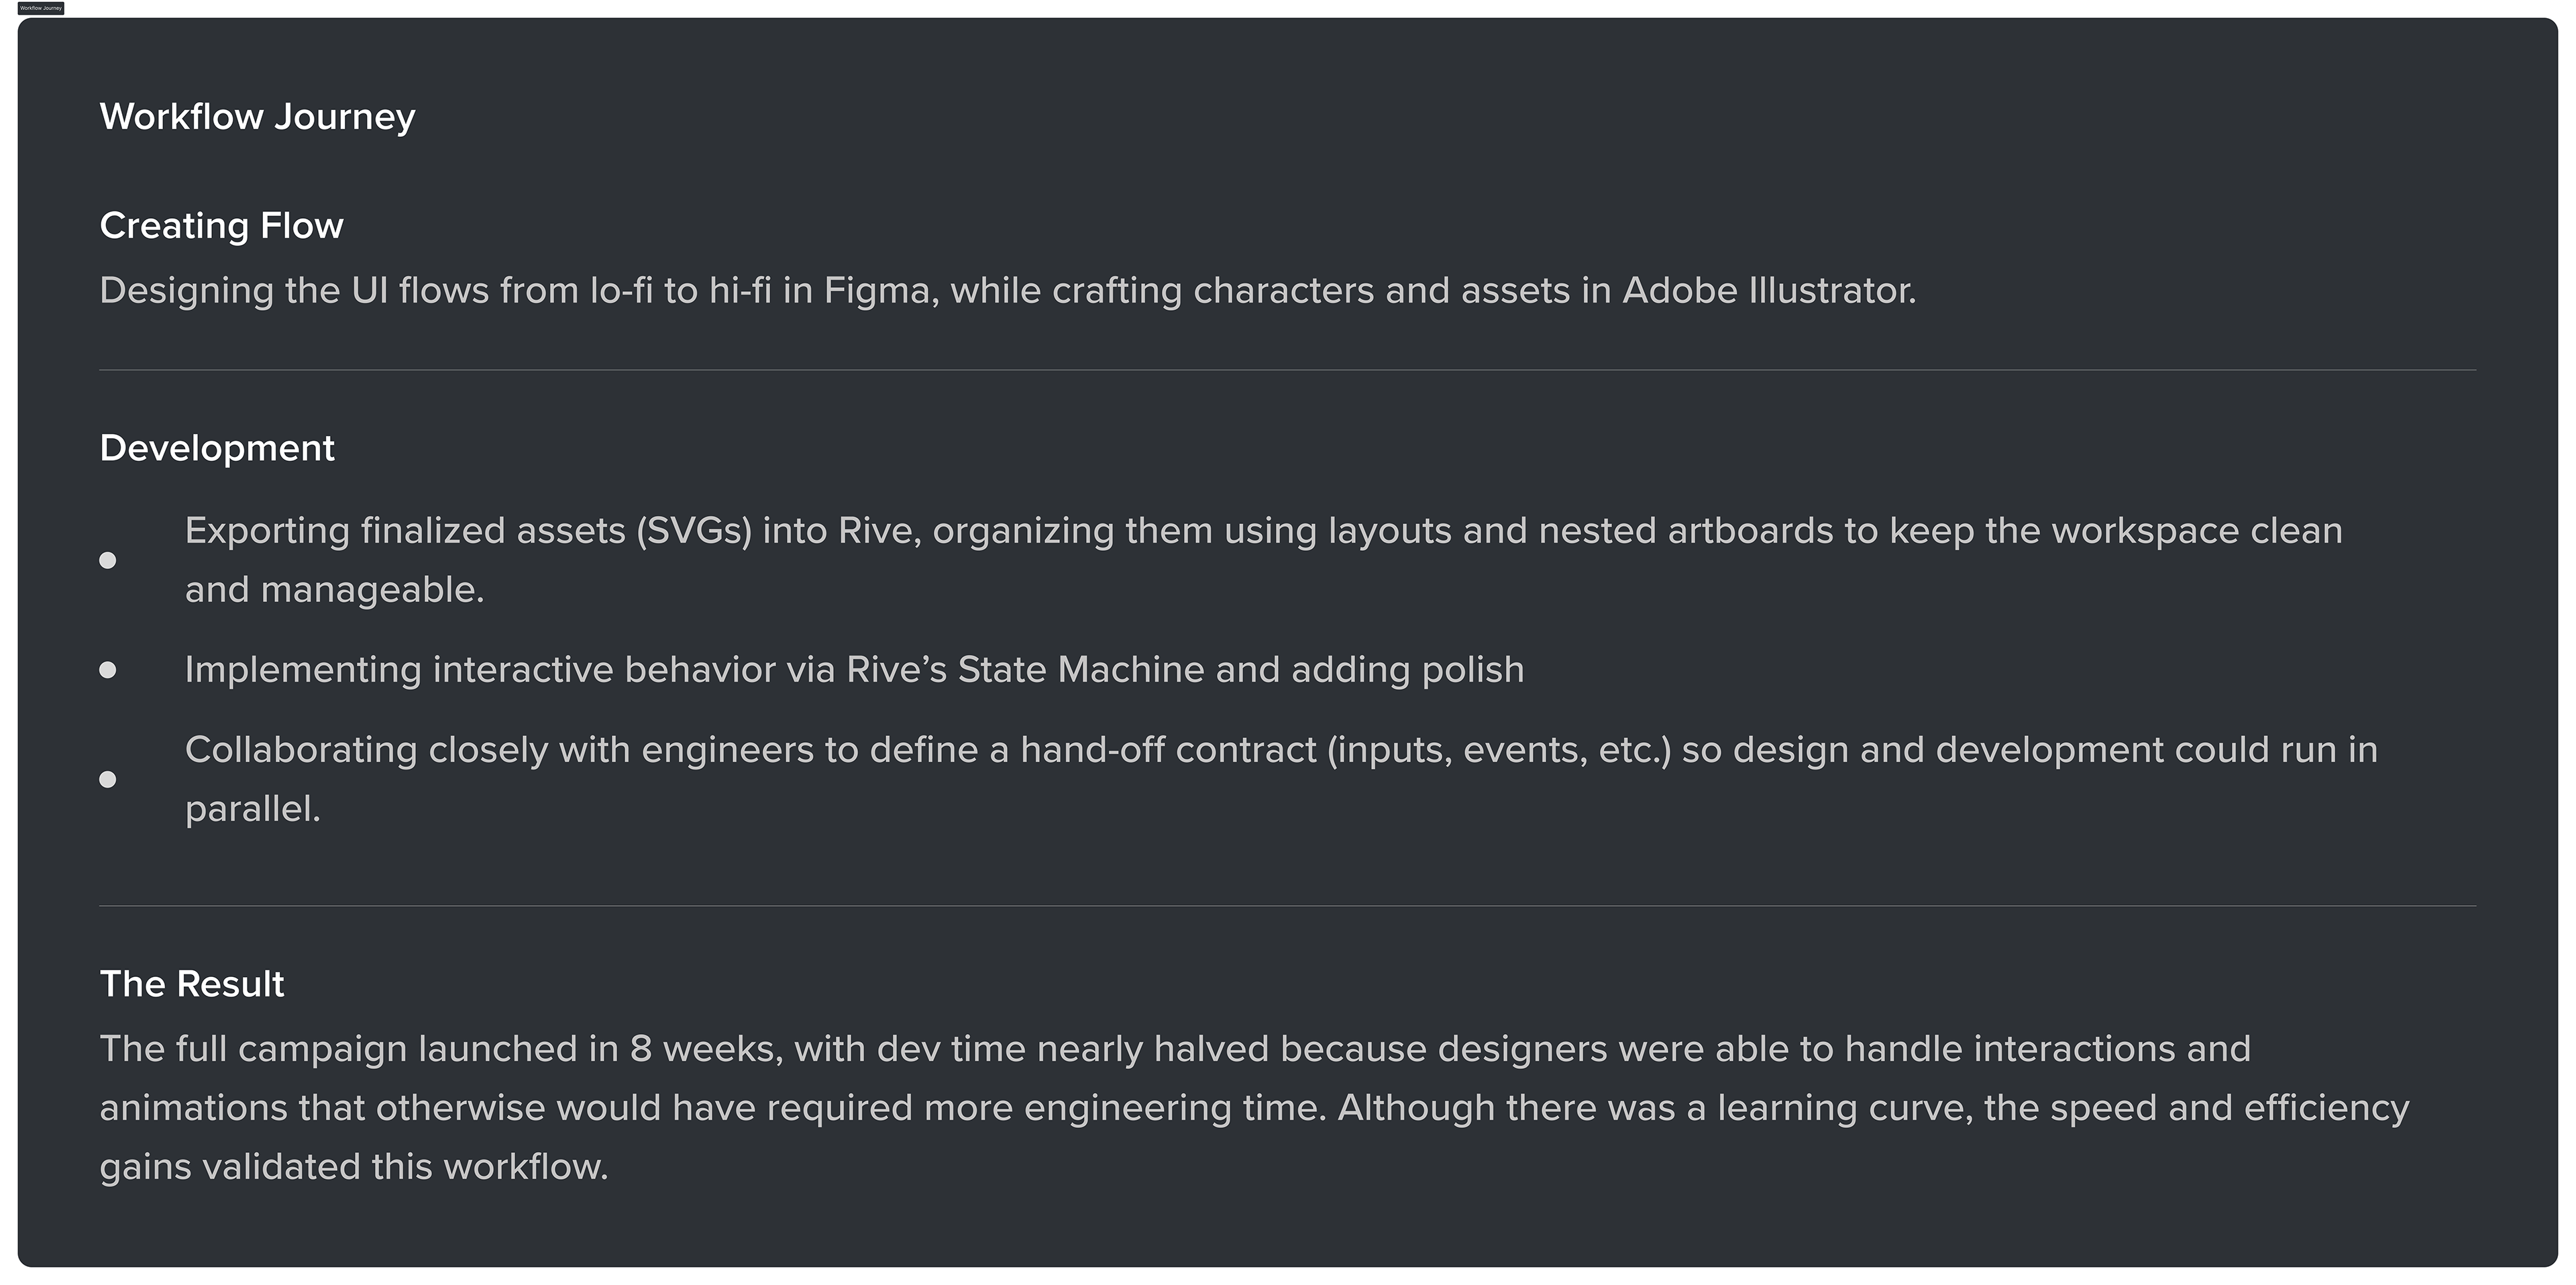Click the Development section heading
This screenshot has width=2576, height=1285.
[x=217, y=448]
